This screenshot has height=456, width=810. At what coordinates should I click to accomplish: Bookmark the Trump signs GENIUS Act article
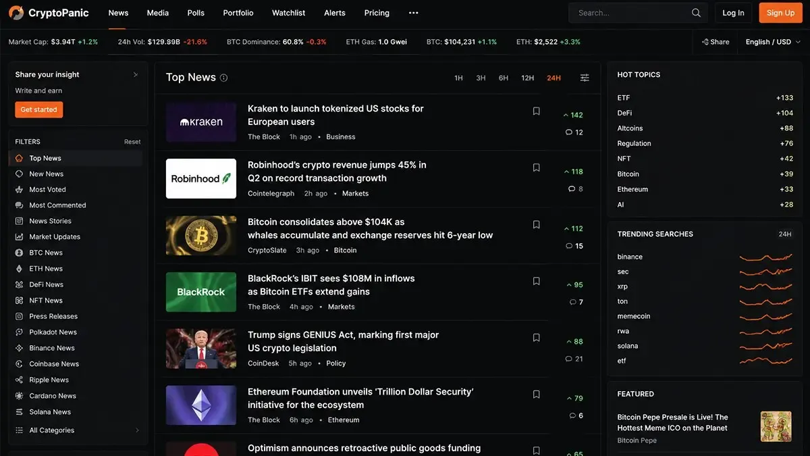click(537, 338)
